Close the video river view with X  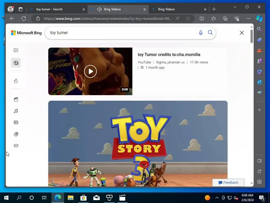pos(242,33)
